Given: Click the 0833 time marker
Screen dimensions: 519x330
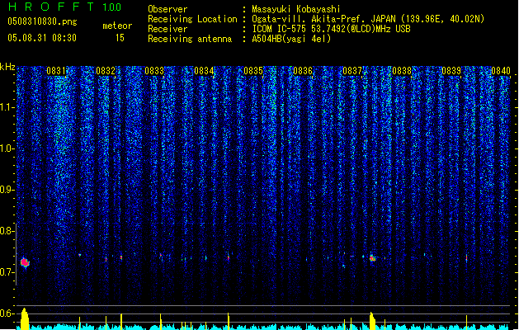Looking at the screenshot, I should click(154, 71).
